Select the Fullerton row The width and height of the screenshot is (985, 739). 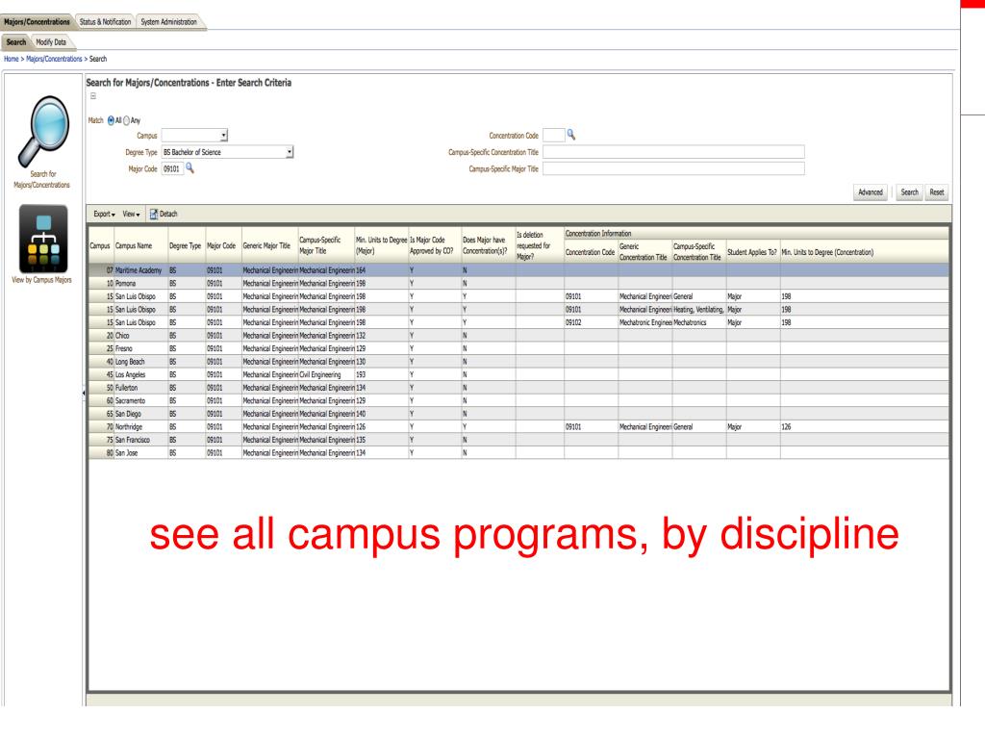518,388
